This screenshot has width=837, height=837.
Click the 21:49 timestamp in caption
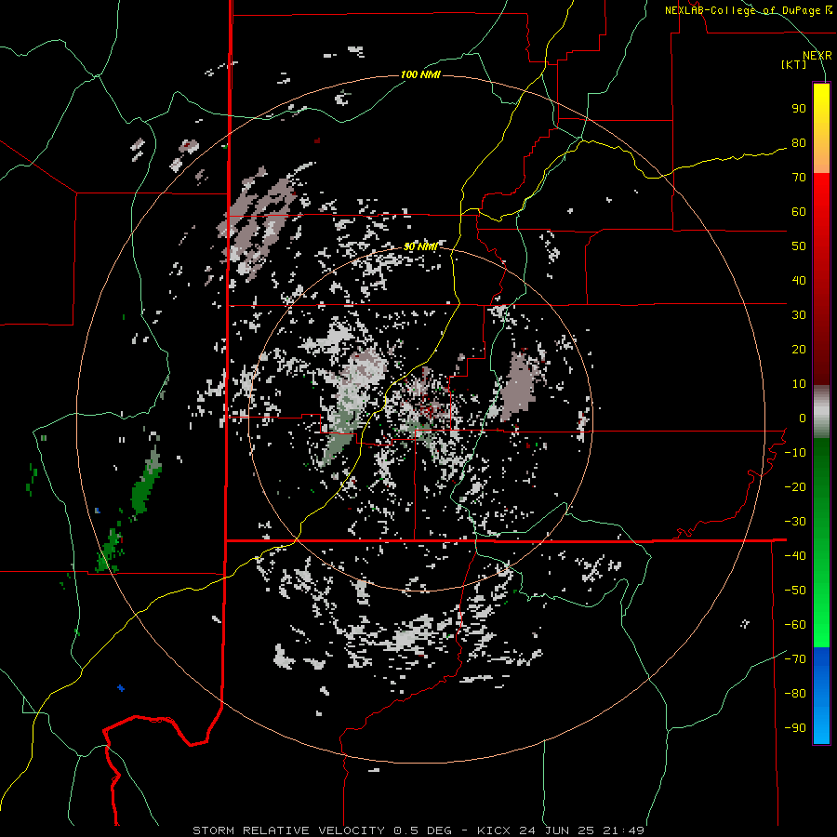[x=623, y=830]
